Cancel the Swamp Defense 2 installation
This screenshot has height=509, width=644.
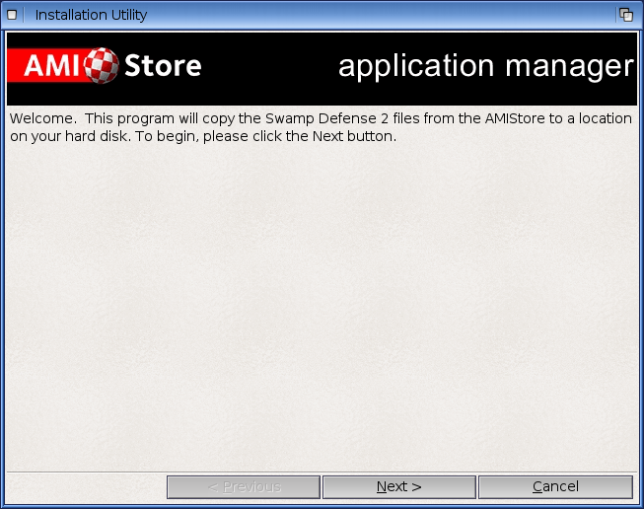(555, 487)
